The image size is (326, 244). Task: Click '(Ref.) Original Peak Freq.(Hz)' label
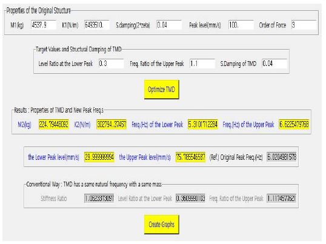point(236,157)
